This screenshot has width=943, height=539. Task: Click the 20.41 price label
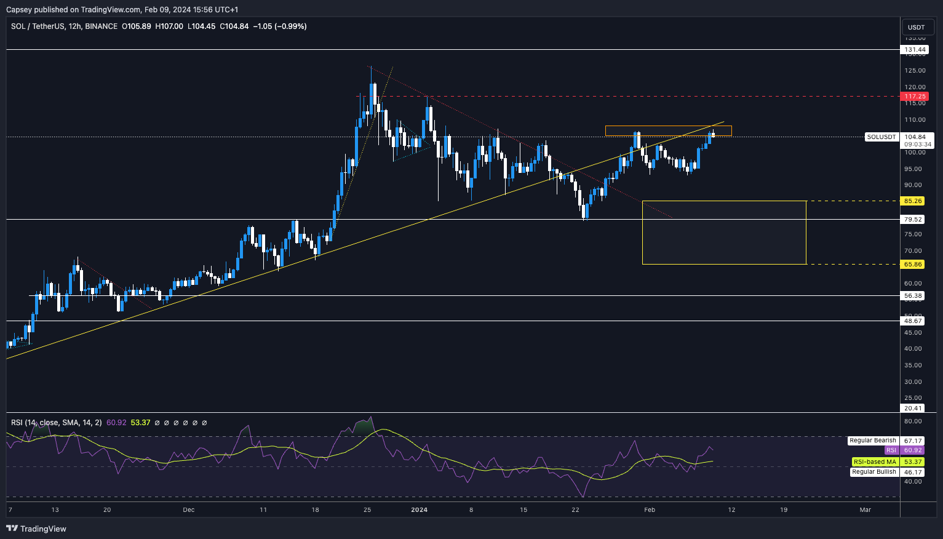click(913, 409)
